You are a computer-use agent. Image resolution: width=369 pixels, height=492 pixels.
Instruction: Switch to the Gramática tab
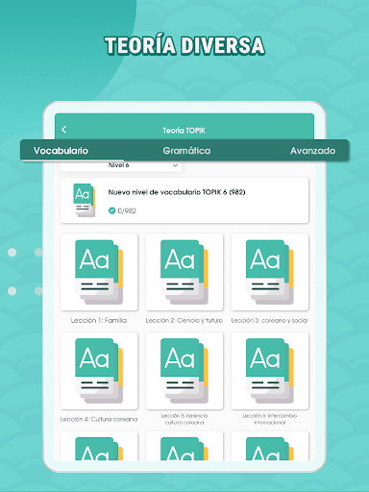(x=186, y=151)
